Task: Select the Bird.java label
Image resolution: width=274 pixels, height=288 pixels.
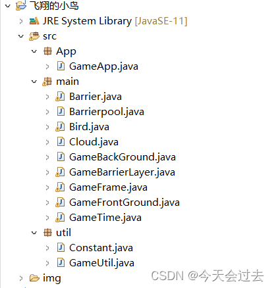Action: point(89,127)
